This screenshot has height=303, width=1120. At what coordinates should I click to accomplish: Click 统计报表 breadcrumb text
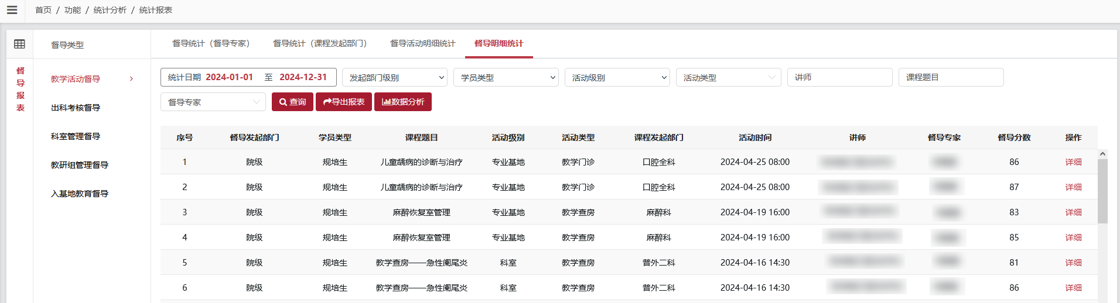click(x=156, y=10)
